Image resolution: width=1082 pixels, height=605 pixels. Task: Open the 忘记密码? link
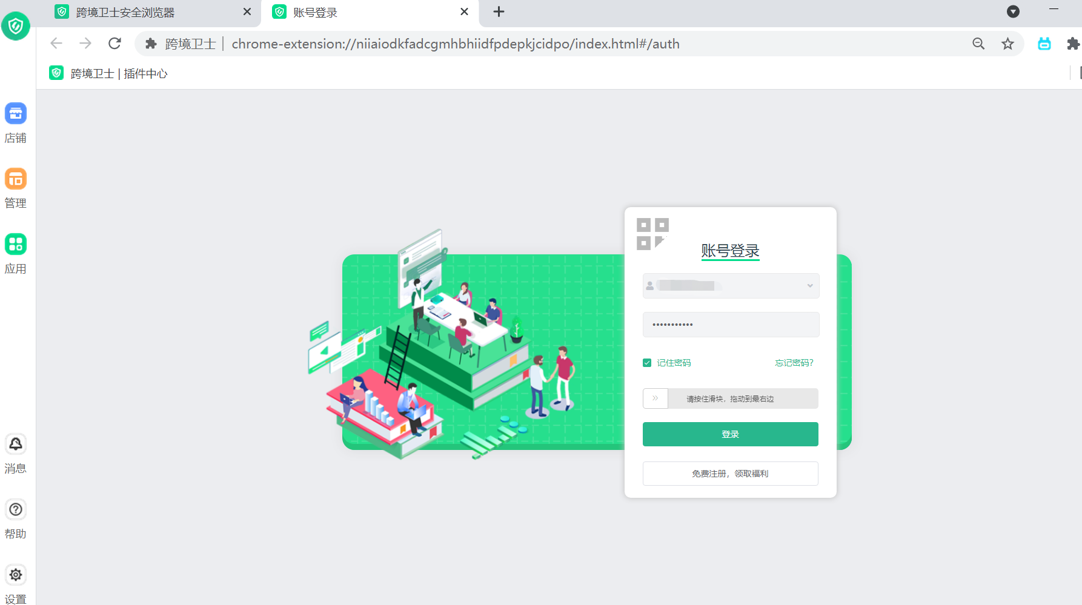click(x=794, y=363)
